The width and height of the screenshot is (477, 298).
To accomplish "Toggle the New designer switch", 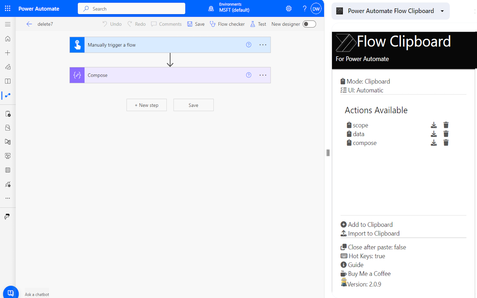I will (309, 24).
